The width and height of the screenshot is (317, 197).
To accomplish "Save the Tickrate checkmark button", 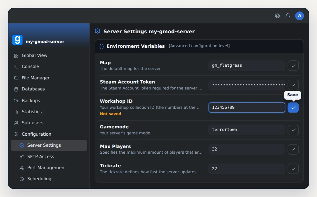I will tap(293, 169).
